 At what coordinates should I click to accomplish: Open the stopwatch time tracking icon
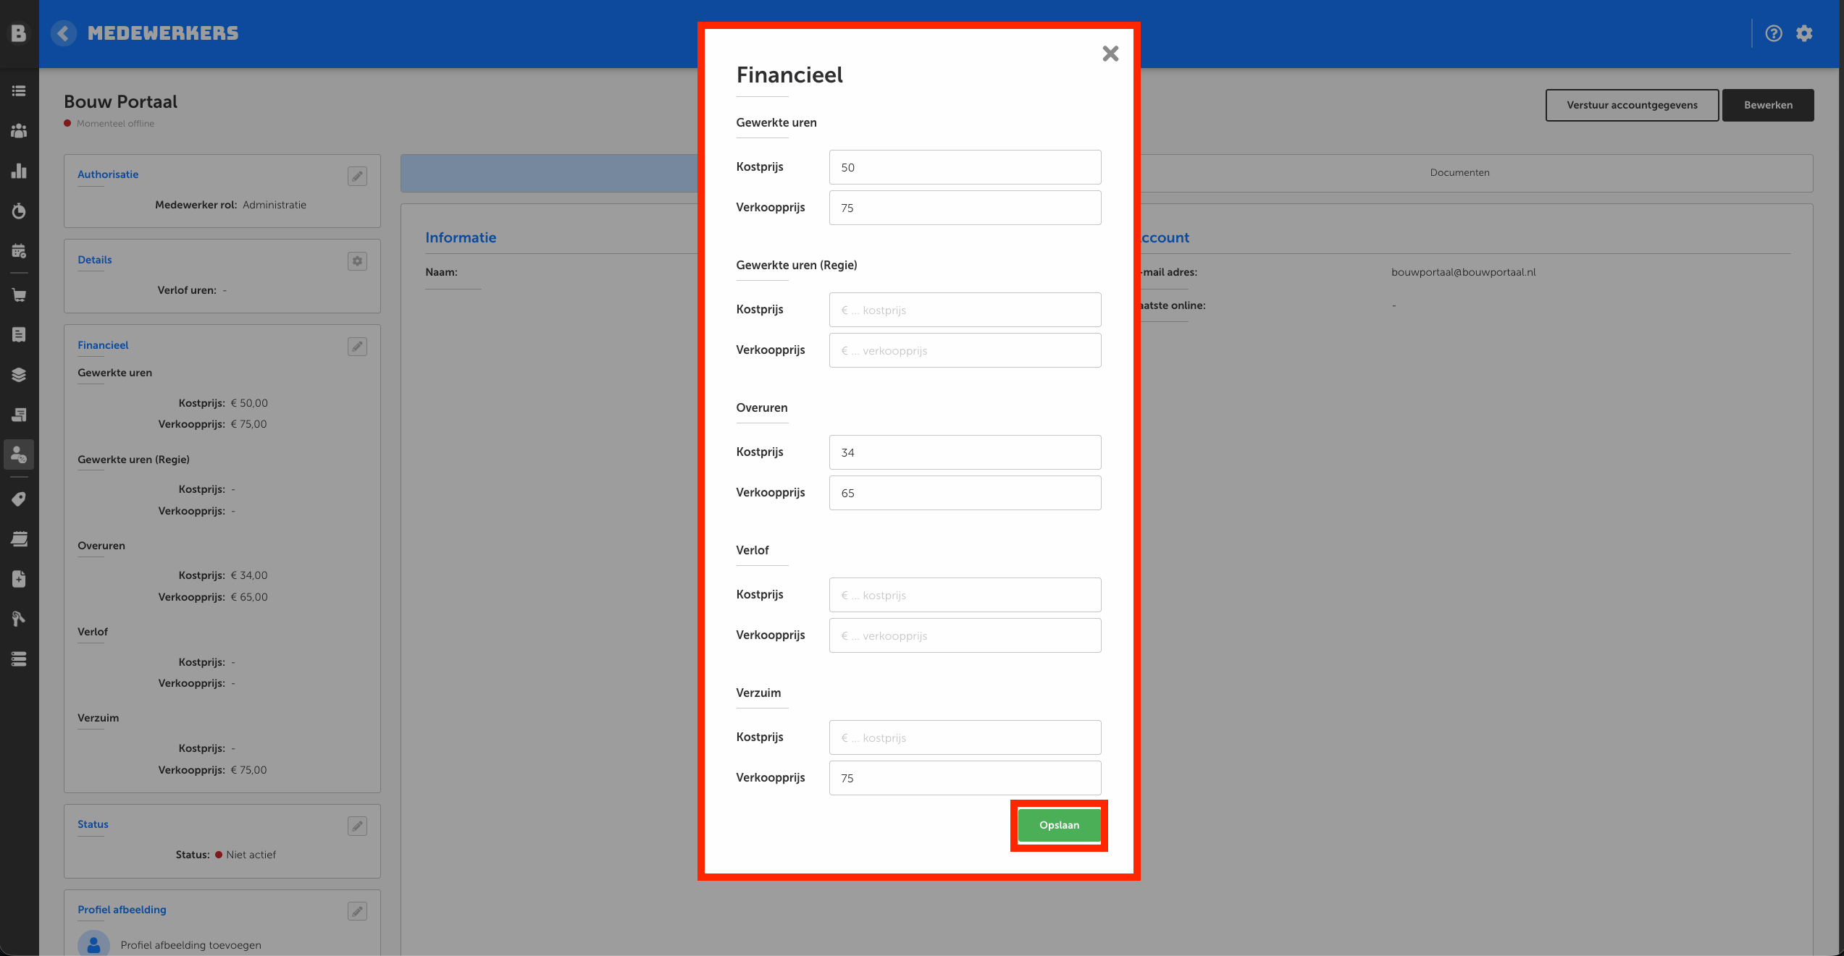(19, 211)
